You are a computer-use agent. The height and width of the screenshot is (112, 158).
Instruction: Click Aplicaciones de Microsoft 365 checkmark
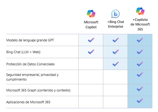[140, 101]
